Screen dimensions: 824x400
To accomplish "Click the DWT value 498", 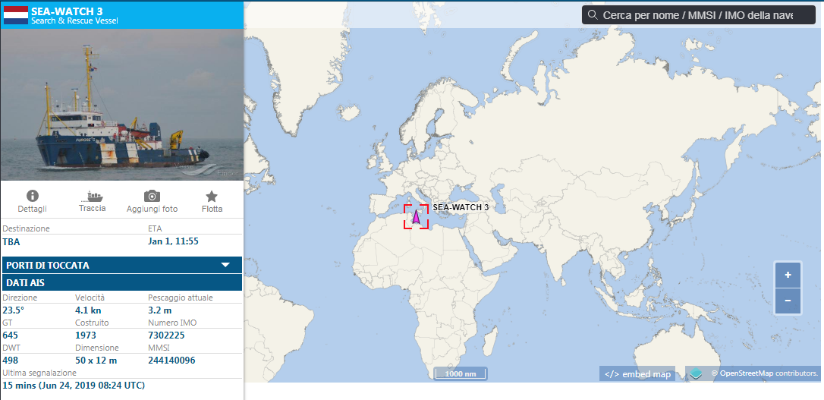I will (11, 360).
